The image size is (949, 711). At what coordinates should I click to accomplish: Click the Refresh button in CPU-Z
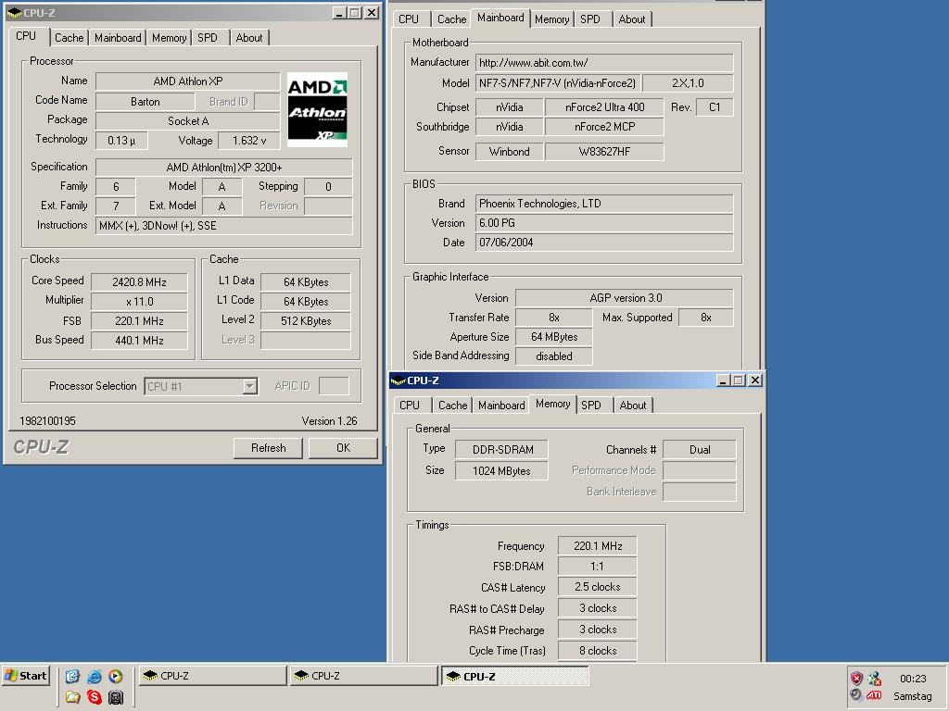pos(268,448)
